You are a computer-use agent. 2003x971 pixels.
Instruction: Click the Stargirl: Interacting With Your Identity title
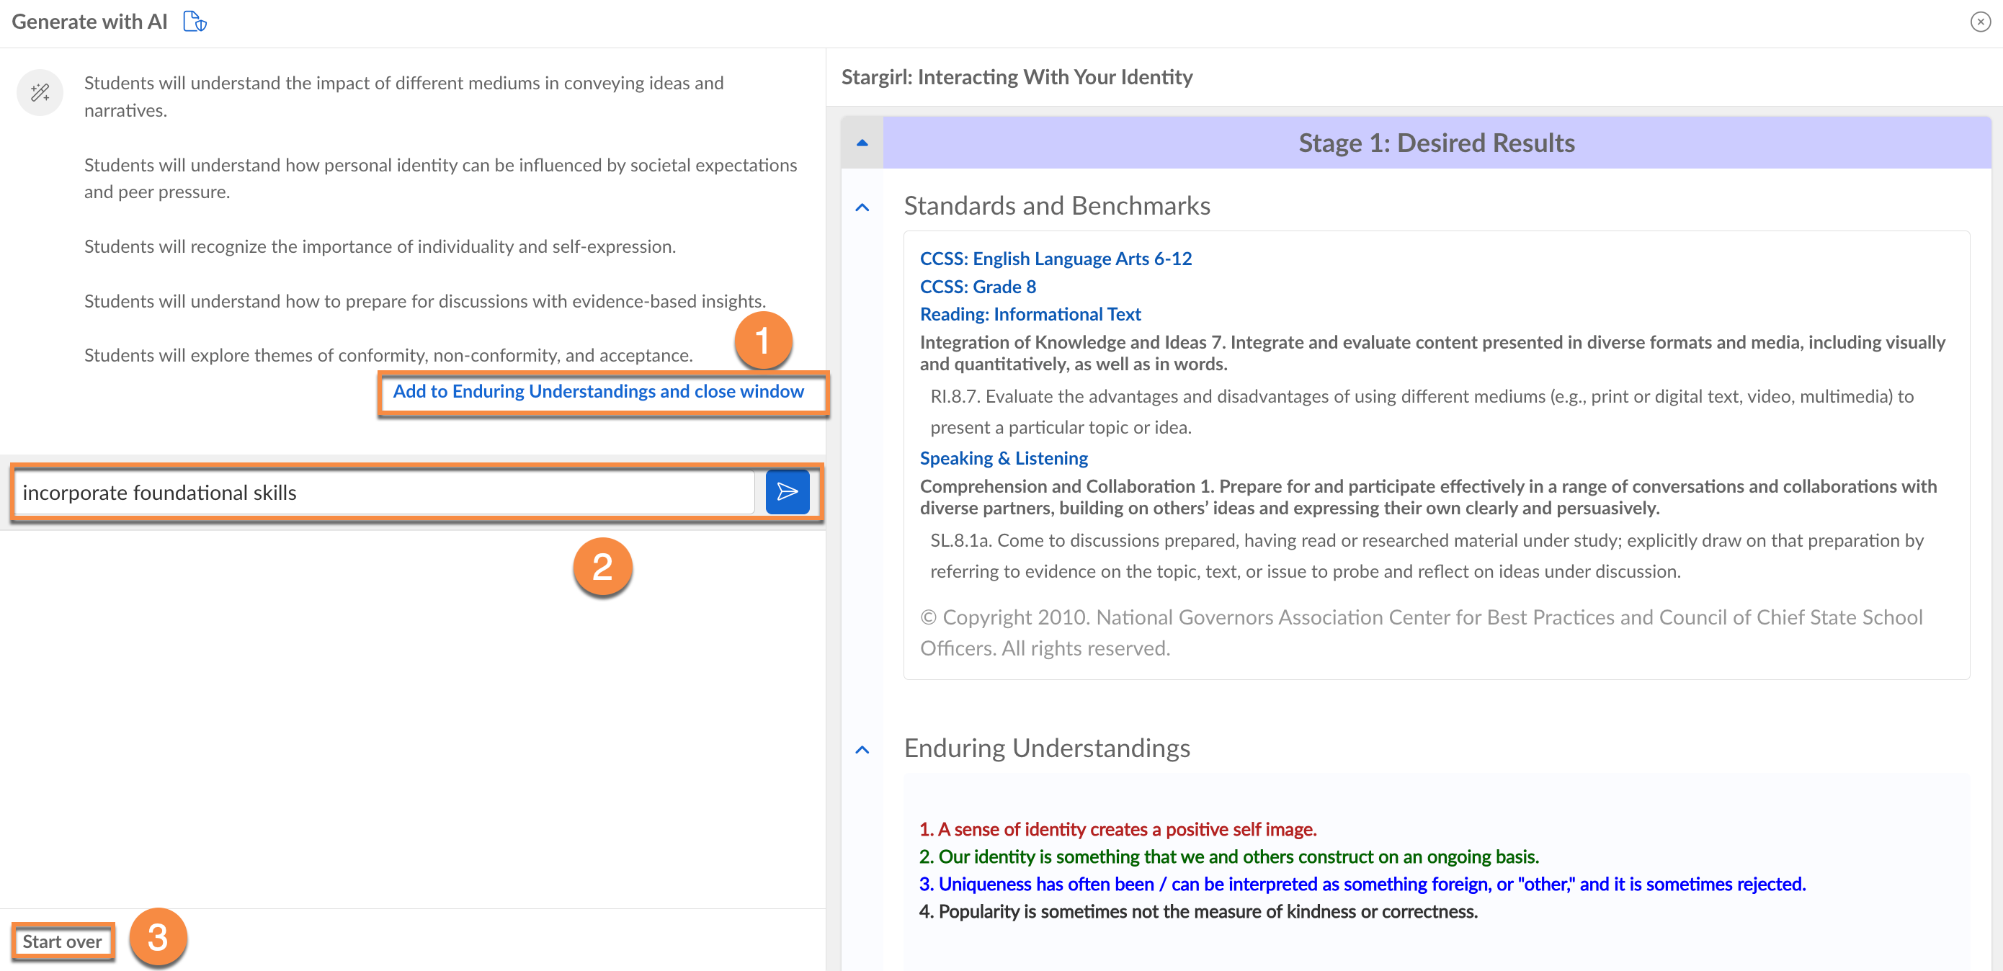pyautogui.click(x=1017, y=77)
